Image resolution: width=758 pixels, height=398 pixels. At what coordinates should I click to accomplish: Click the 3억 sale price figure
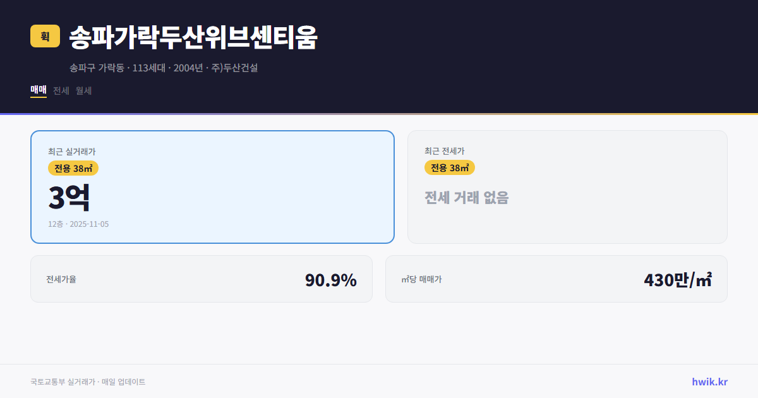pos(69,197)
